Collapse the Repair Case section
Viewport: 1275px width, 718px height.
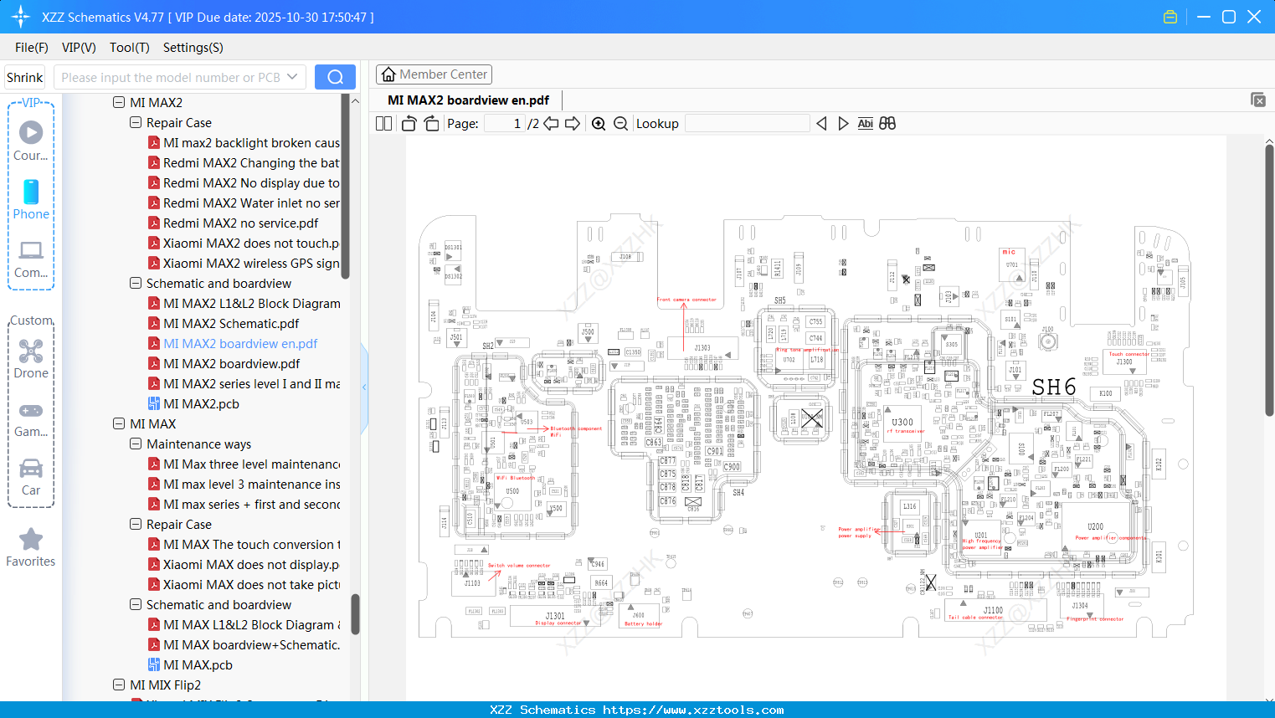click(x=135, y=122)
